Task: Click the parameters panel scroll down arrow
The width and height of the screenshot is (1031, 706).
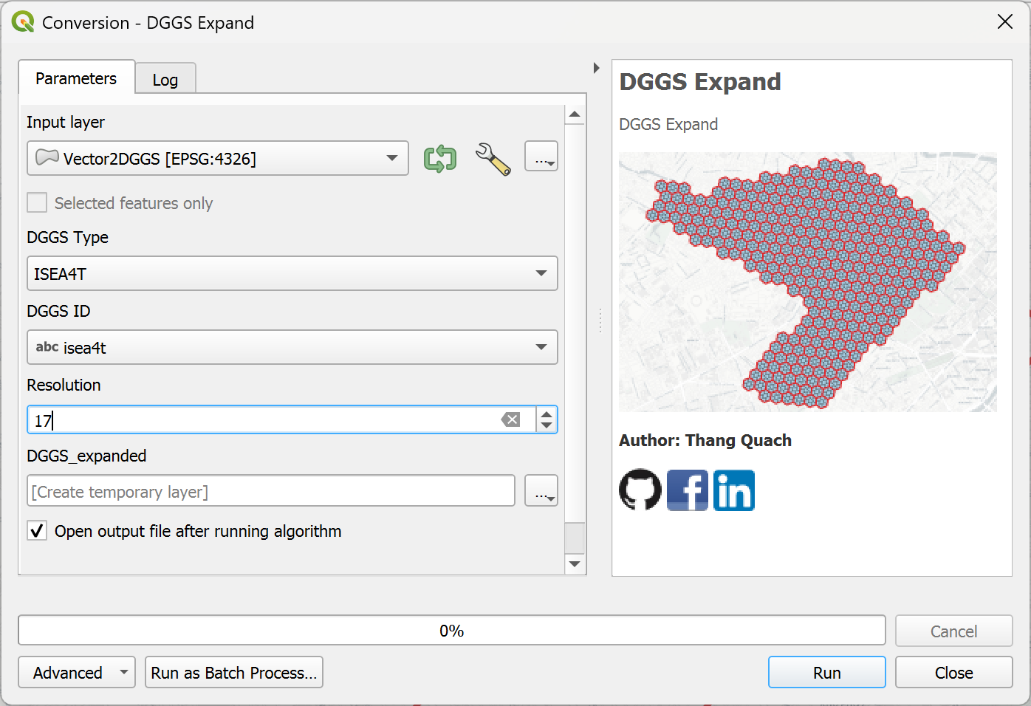Action: pos(575,564)
